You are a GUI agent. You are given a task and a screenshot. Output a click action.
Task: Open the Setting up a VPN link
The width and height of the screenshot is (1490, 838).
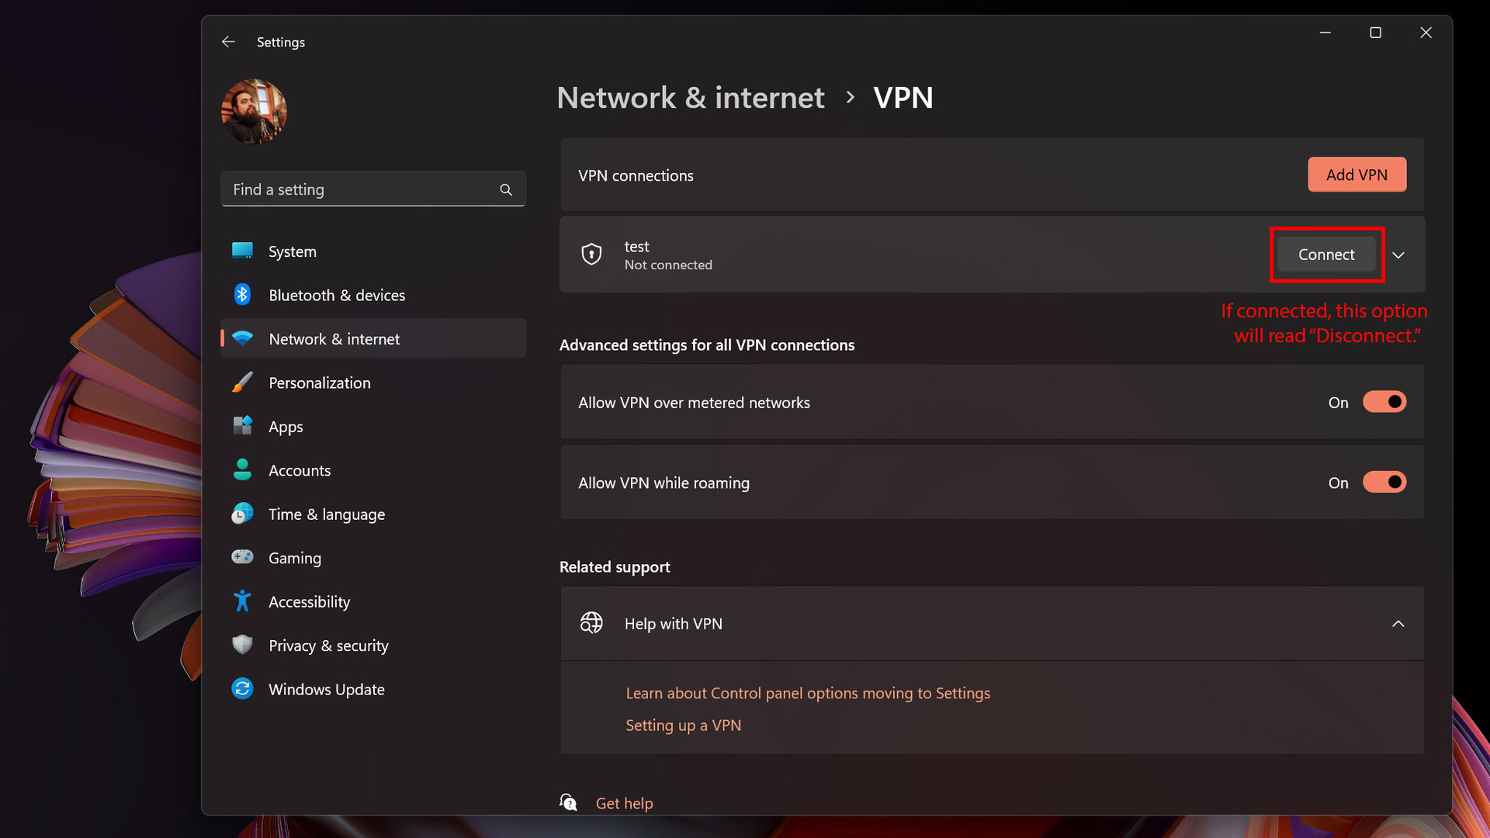683,725
